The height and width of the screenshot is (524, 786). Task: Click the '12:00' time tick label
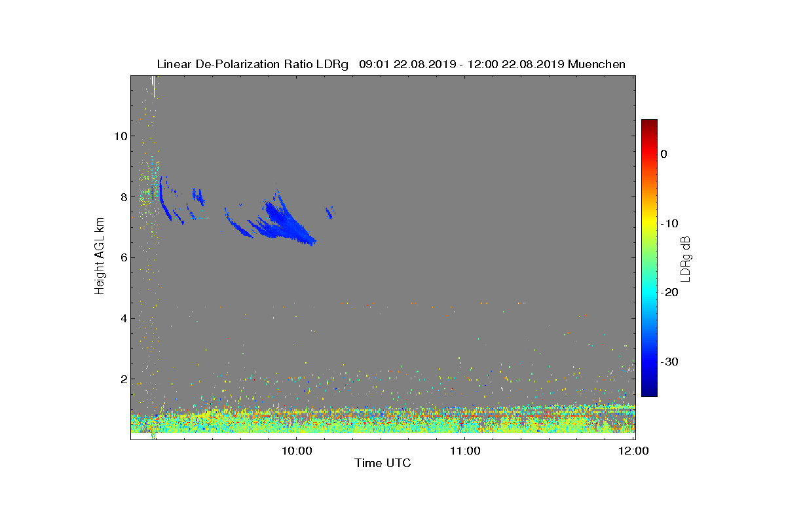[633, 451]
